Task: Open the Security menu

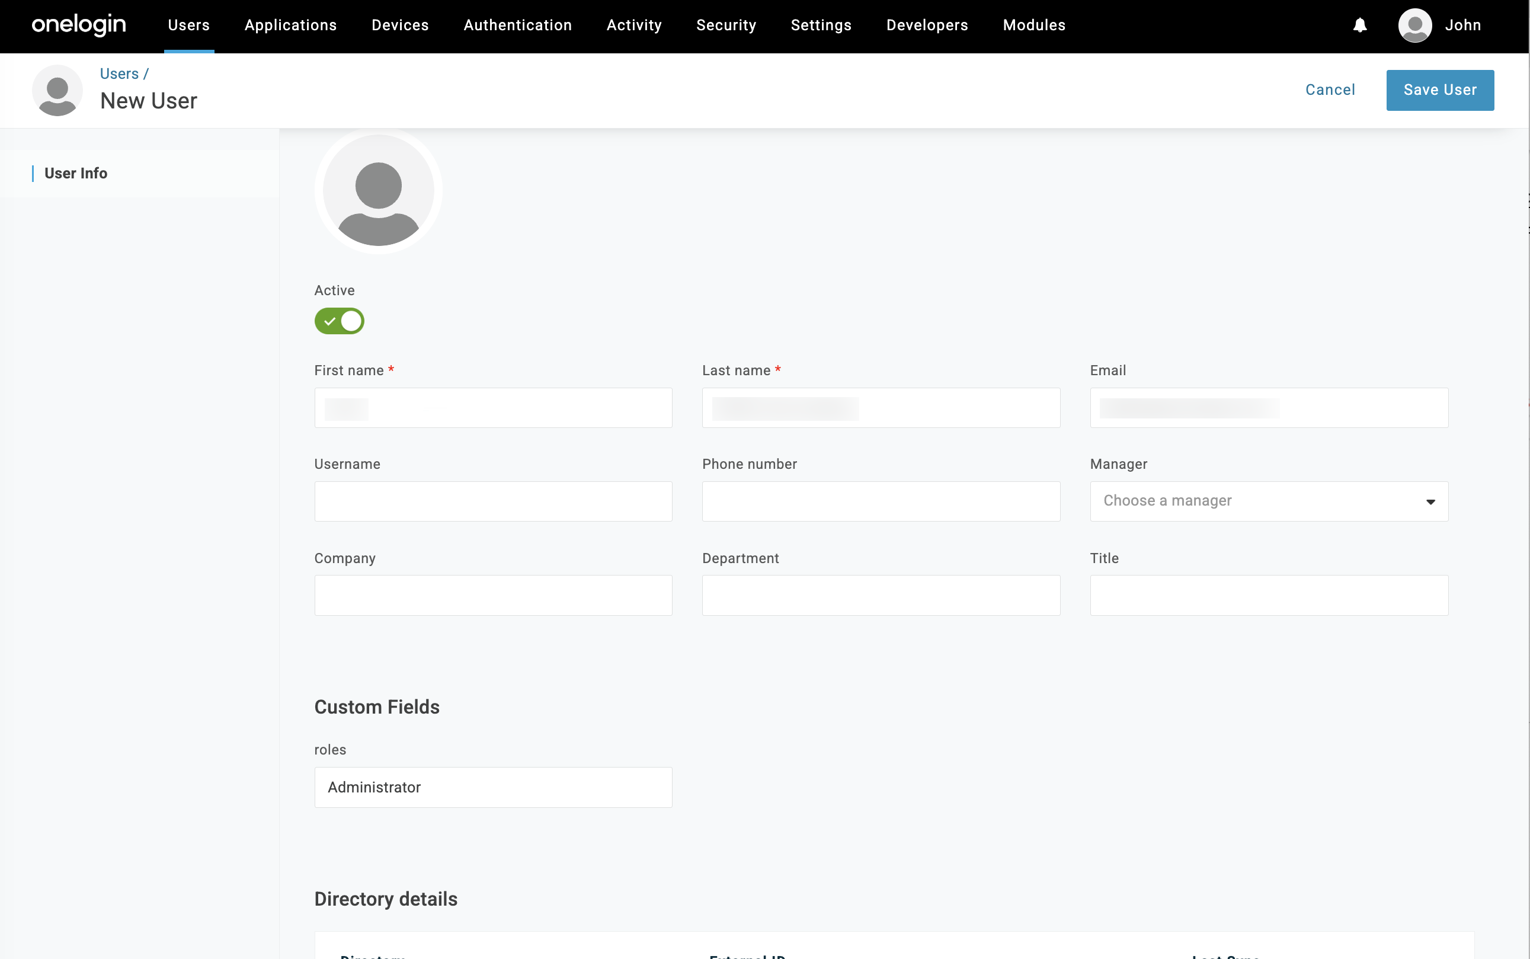Action: pyautogui.click(x=726, y=25)
